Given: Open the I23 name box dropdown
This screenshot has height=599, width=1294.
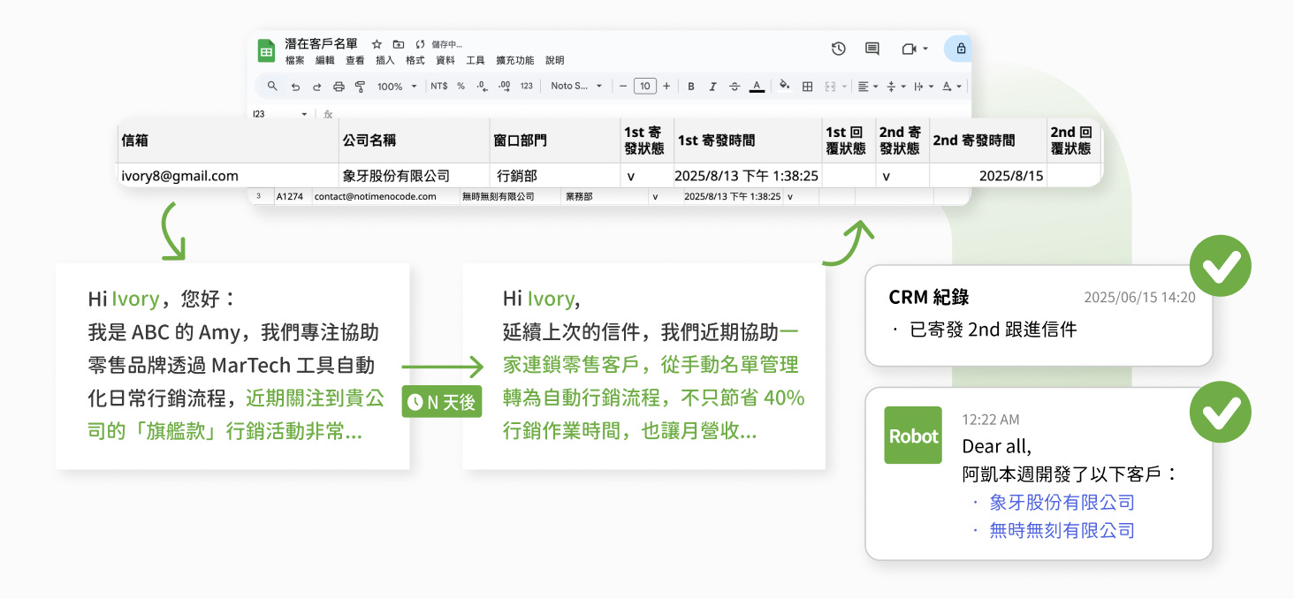Looking at the screenshot, I should pyautogui.click(x=304, y=114).
